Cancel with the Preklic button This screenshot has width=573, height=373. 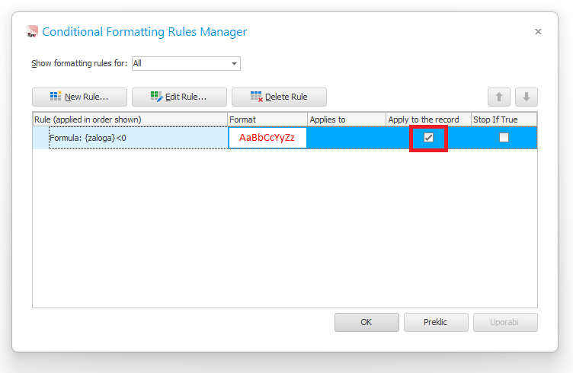point(436,322)
